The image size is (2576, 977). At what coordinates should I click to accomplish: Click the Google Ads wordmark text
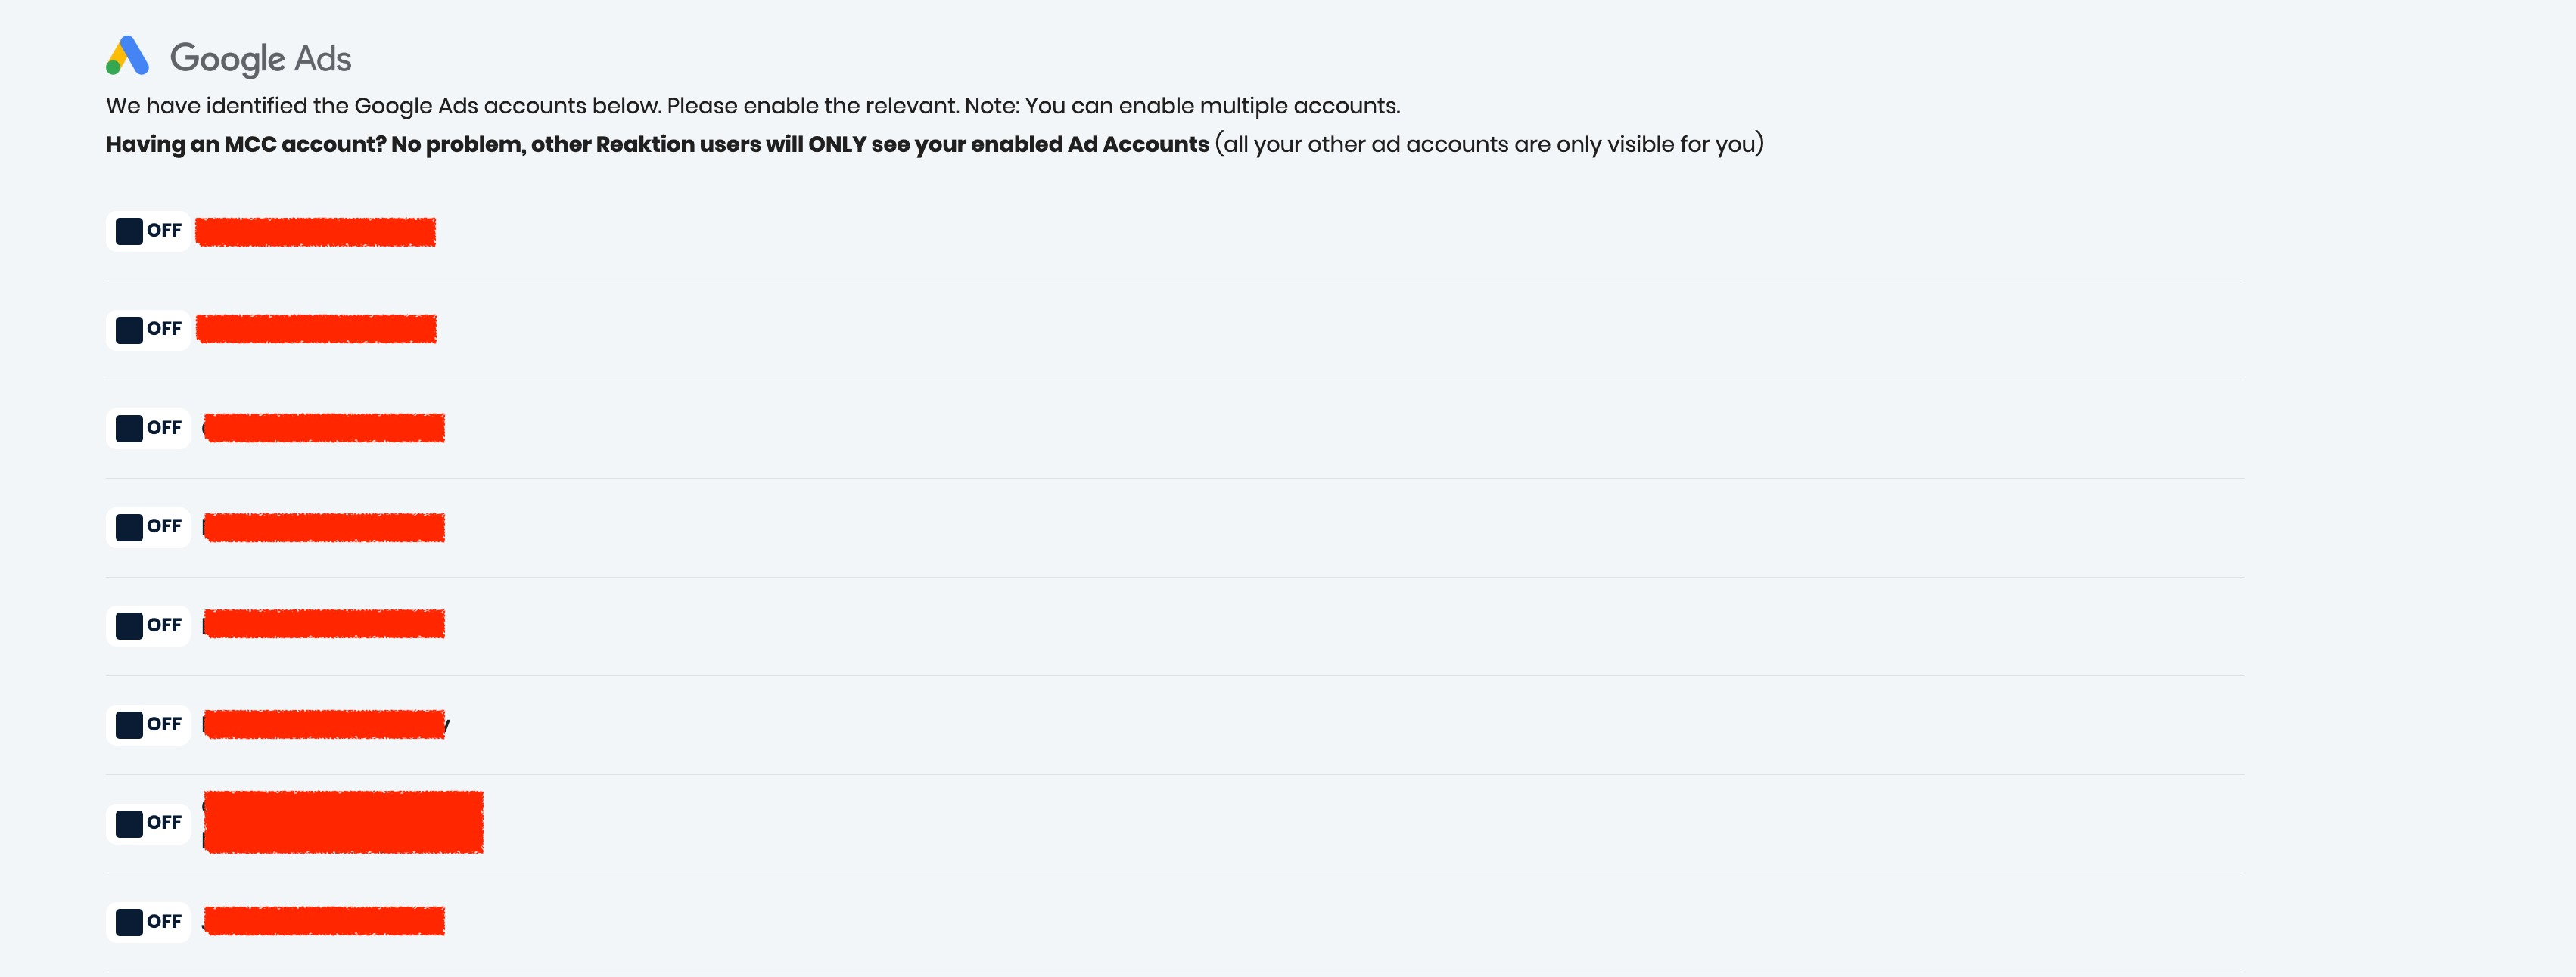(x=260, y=59)
